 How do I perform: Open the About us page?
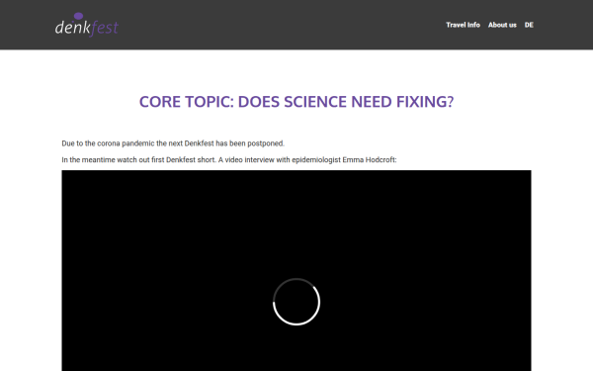tap(502, 25)
